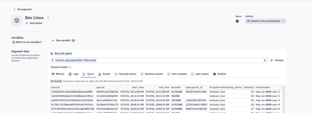
Task: Switch to the Entities tab
Action: pos(220,74)
